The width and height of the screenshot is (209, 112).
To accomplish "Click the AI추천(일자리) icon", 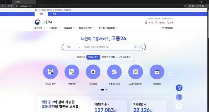I will coord(136,72).
